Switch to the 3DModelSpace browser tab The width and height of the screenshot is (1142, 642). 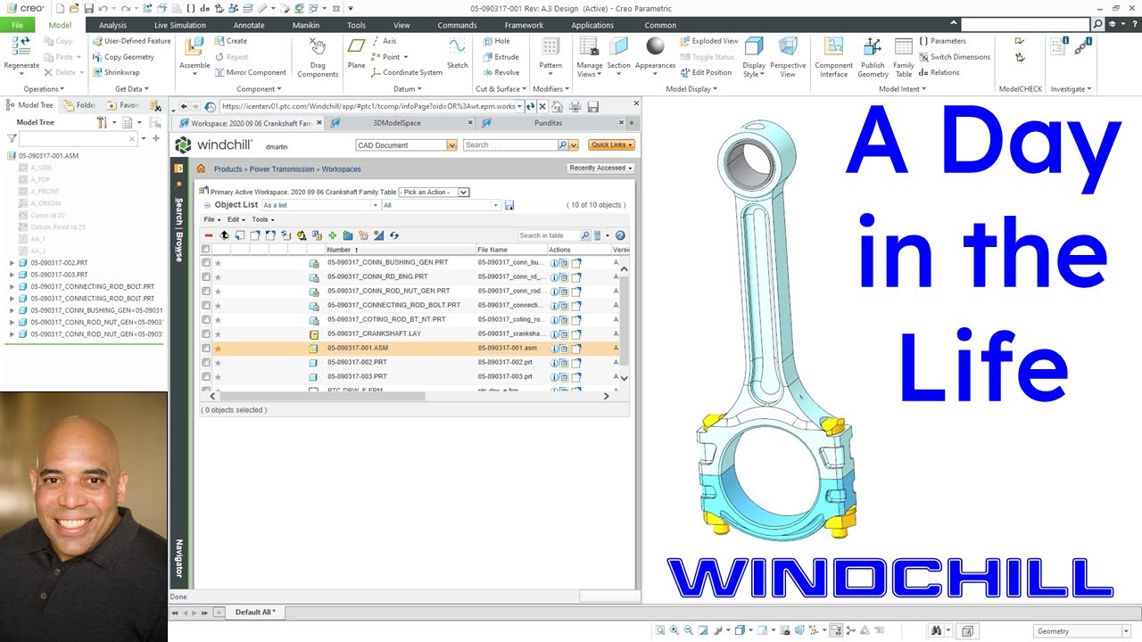click(x=396, y=123)
